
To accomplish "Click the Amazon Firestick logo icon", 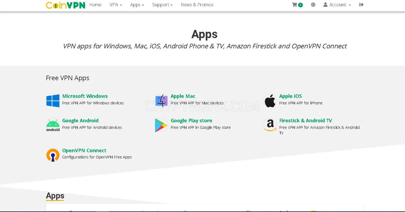I will (270, 125).
